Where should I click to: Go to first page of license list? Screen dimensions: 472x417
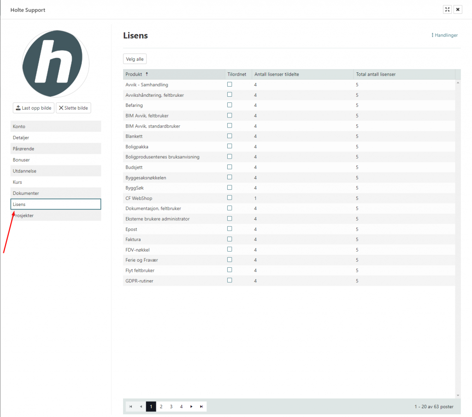[x=131, y=406]
